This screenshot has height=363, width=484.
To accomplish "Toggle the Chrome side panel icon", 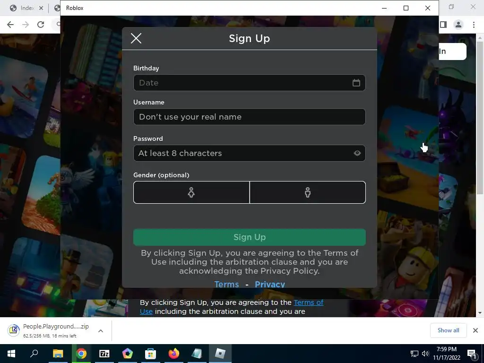I will tap(443, 25).
